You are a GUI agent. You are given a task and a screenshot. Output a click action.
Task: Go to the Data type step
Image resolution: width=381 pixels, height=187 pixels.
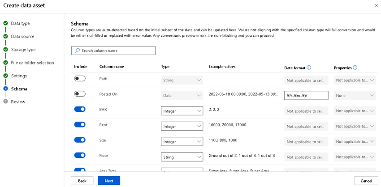21,23
